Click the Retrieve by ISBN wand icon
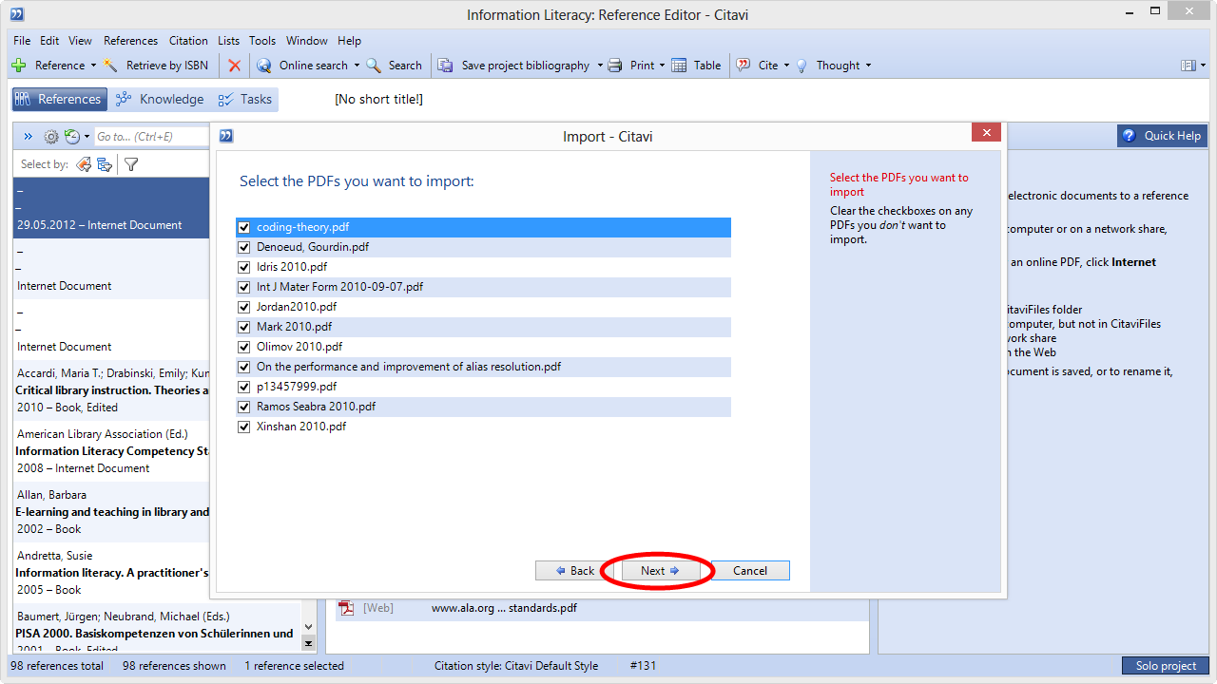The height and width of the screenshot is (684, 1217). pyautogui.click(x=111, y=66)
